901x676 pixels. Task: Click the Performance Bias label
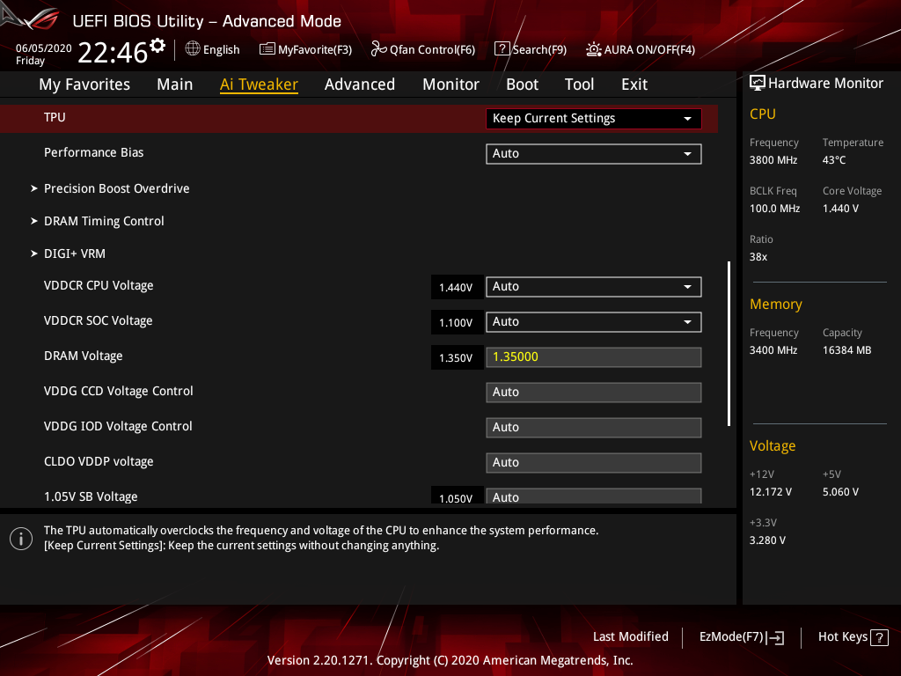coord(93,152)
